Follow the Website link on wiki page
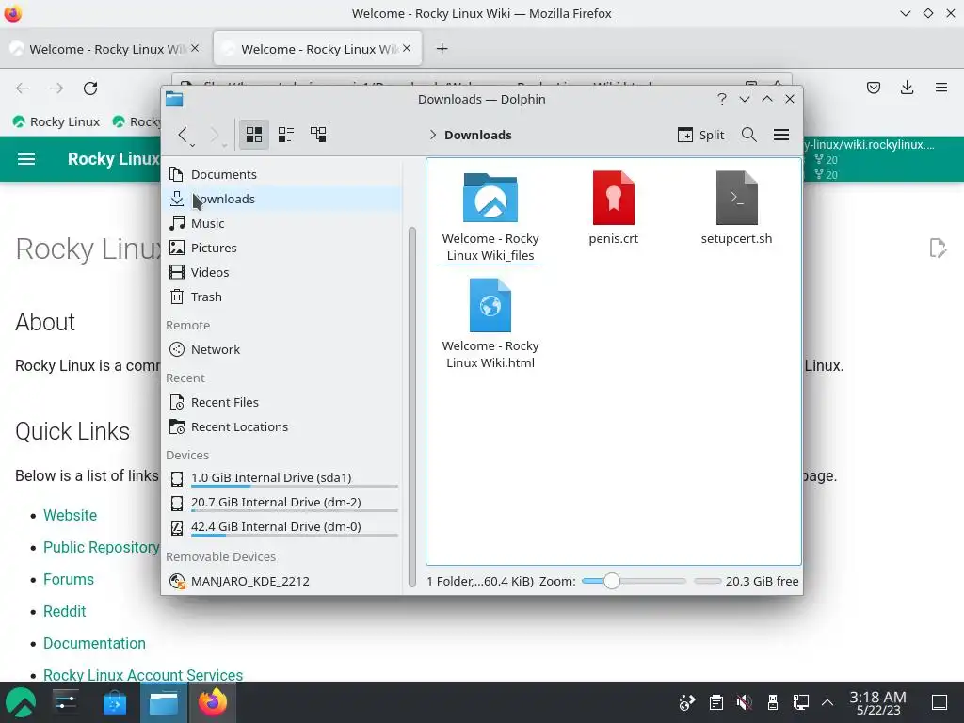This screenshot has width=964, height=723. (70, 515)
